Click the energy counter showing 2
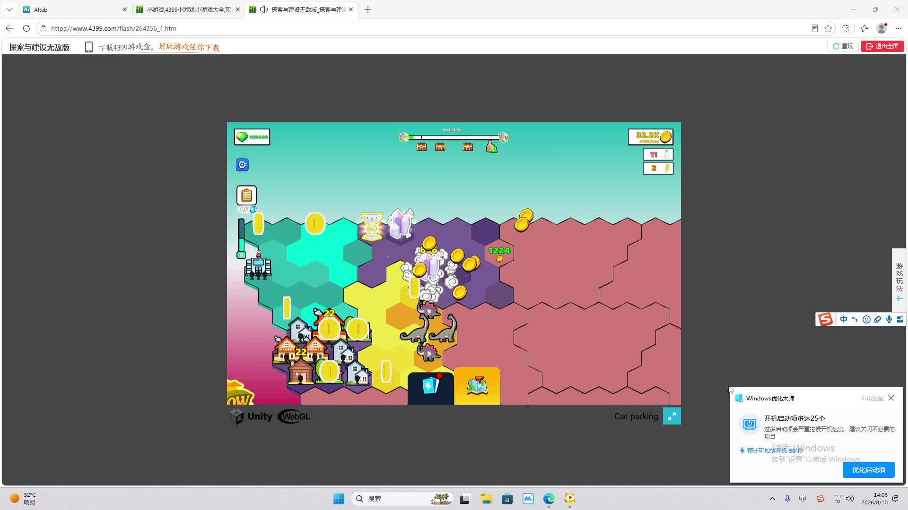908x510 pixels. coord(658,168)
